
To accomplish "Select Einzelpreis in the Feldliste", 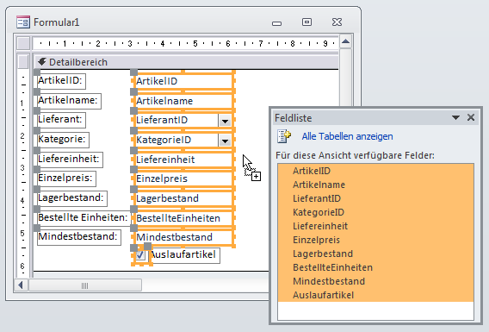I will (x=375, y=240).
